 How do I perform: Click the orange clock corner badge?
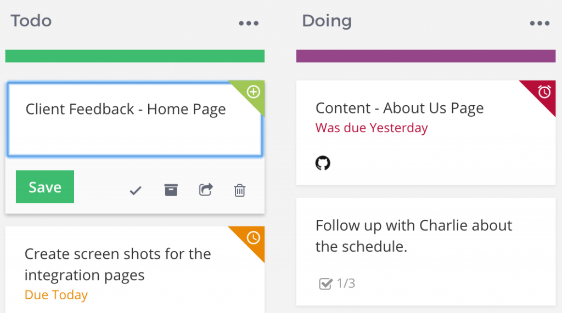252,239
